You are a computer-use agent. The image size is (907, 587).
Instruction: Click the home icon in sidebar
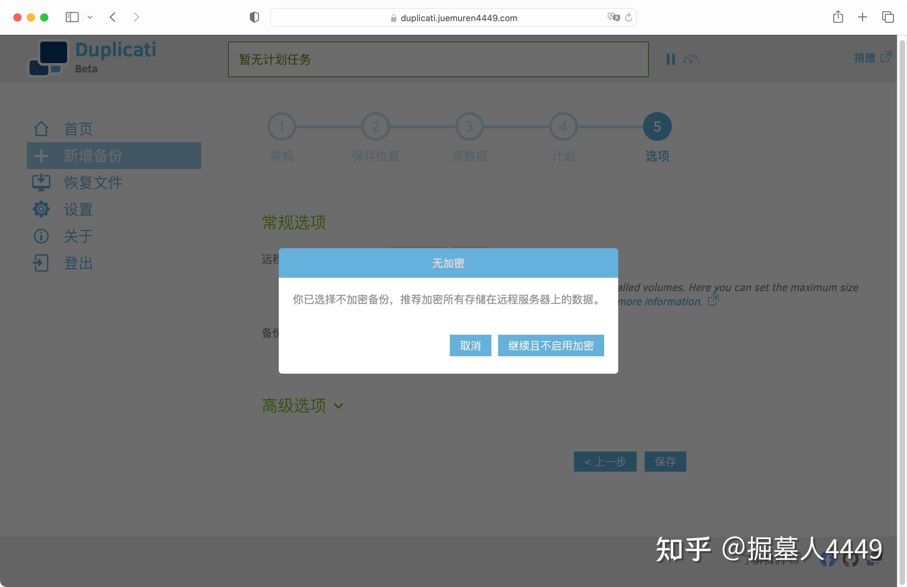pyautogui.click(x=41, y=129)
